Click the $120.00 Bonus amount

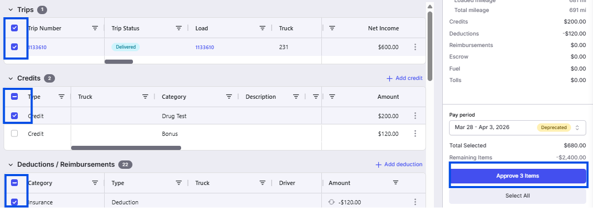pyautogui.click(x=388, y=134)
